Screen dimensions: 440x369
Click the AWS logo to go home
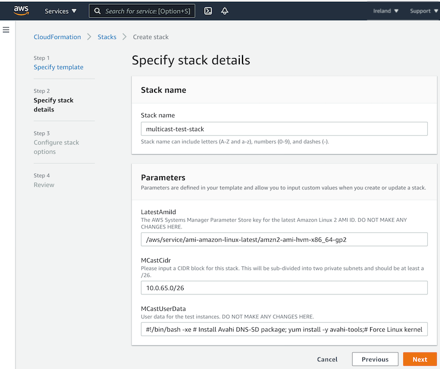pyautogui.click(x=21, y=10)
